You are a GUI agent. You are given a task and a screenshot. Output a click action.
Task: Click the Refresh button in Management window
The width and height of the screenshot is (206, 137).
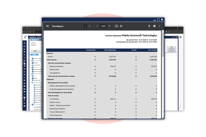click(35, 51)
